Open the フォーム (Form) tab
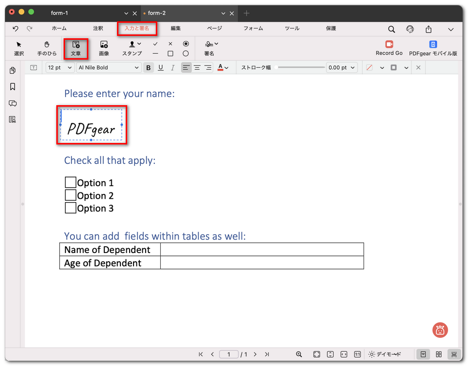 coord(253,29)
